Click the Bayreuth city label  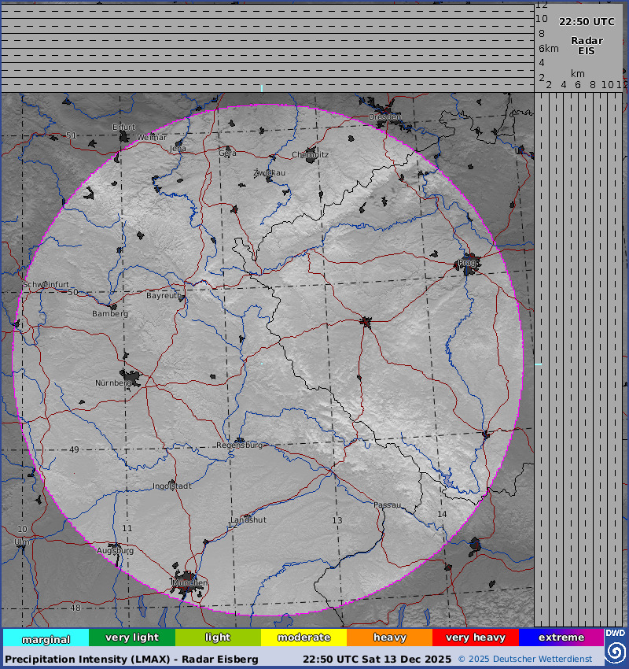164,296
